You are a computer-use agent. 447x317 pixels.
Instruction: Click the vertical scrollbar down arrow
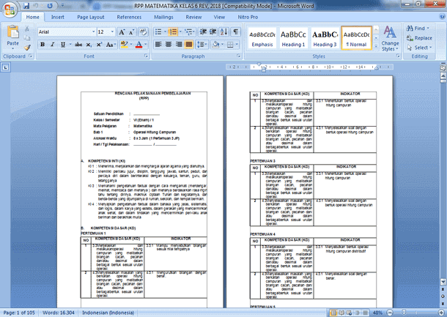(x=443, y=282)
